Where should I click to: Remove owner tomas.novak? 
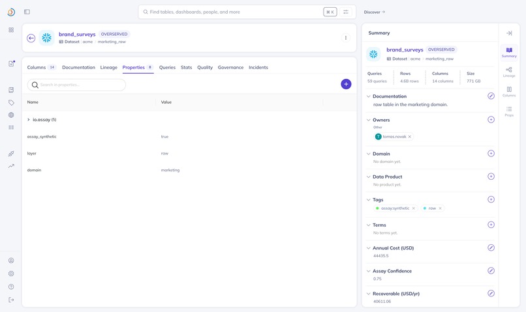pos(410,137)
